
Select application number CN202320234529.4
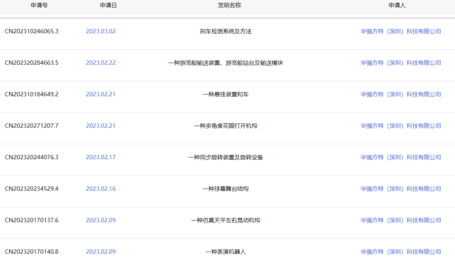pos(32,189)
